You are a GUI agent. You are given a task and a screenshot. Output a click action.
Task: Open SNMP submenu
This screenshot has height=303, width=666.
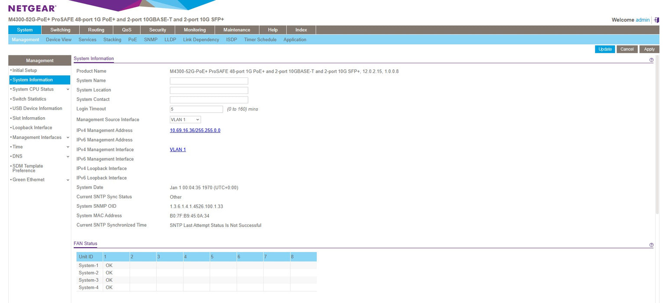[151, 40]
